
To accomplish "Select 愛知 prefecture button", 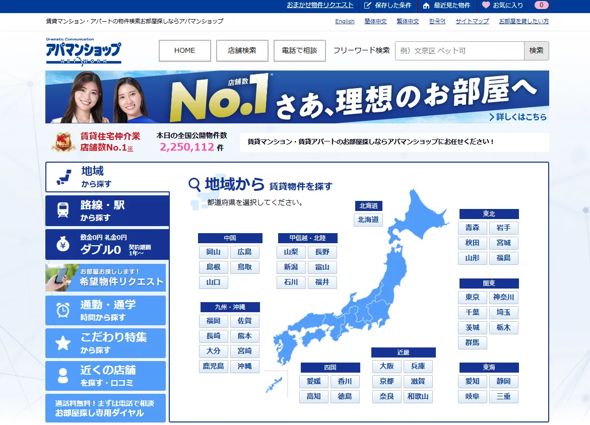I will pyautogui.click(x=472, y=381).
